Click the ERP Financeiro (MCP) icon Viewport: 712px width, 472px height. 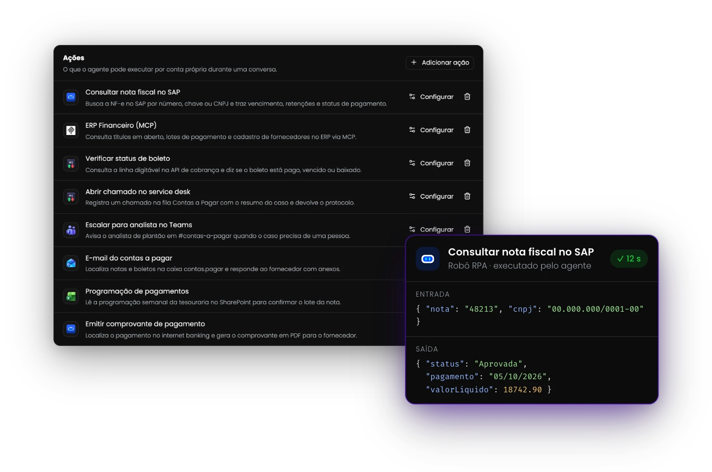71,130
